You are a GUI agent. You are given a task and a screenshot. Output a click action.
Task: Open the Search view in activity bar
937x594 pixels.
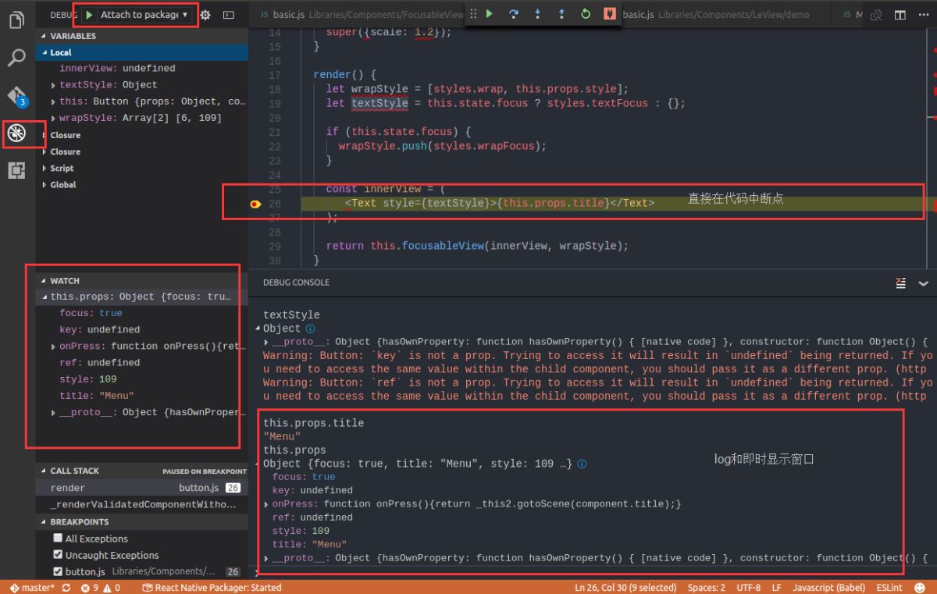(16, 58)
